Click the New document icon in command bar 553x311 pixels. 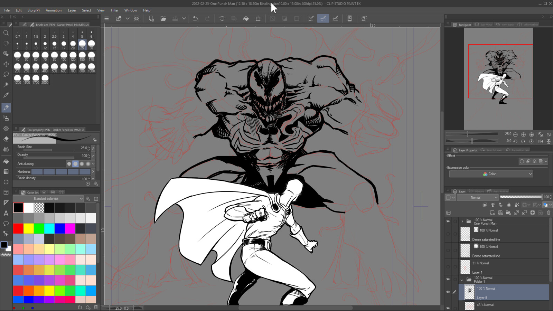151,18
